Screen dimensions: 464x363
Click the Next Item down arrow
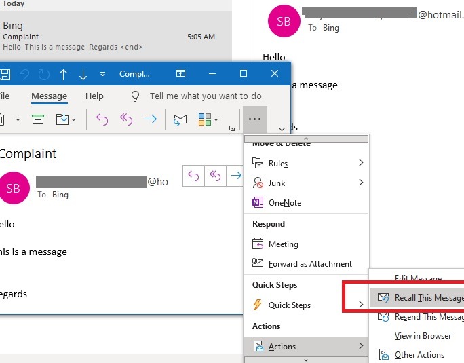point(83,75)
